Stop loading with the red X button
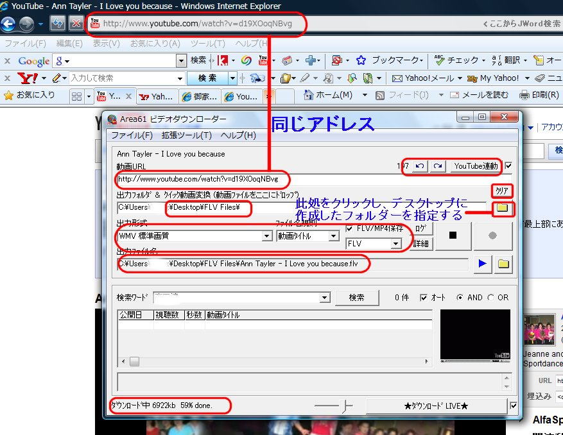The width and height of the screenshot is (563, 435). click(76, 24)
